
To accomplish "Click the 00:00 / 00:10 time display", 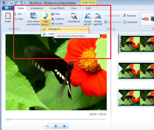I will pyautogui.click(x=98, y=114).
